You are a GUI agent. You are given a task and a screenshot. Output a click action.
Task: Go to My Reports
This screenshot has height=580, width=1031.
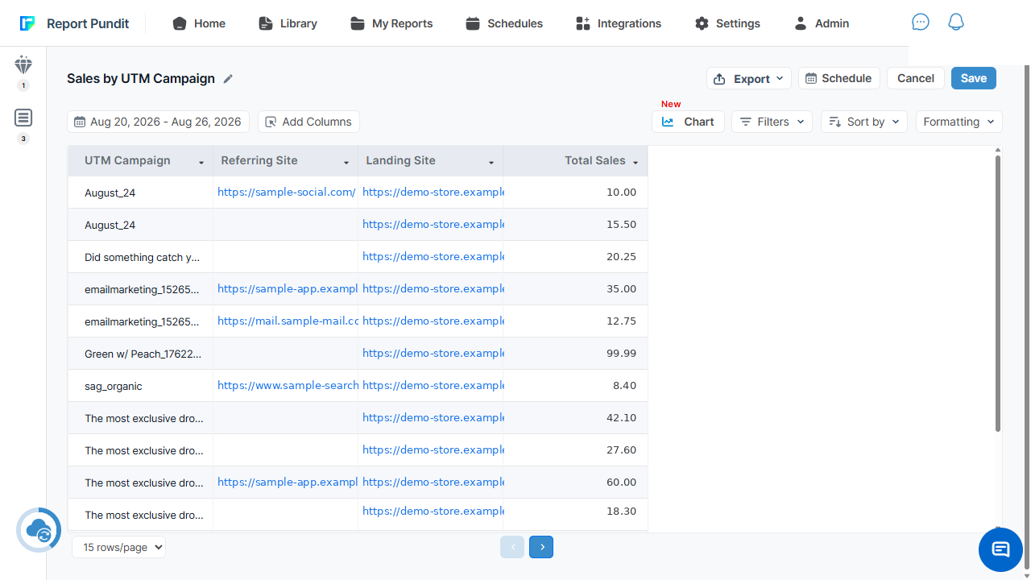pyautogui.click(x=391, y=23)
